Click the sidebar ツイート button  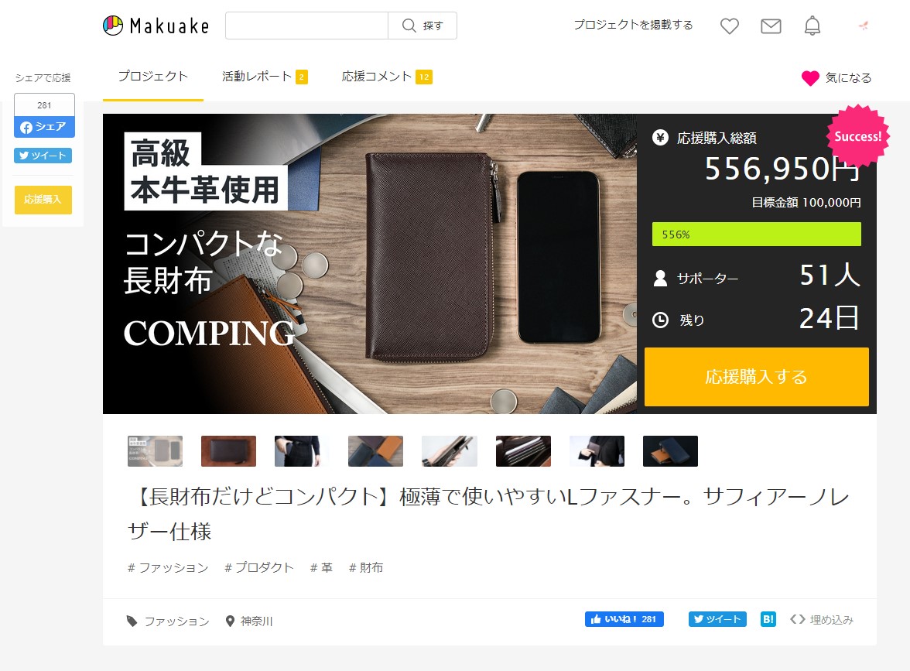pos(43,156)
